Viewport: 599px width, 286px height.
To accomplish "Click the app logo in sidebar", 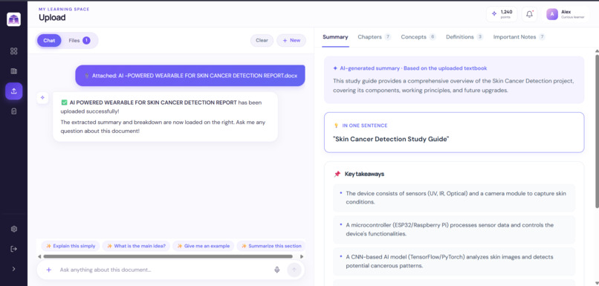I will click(14, 19).
